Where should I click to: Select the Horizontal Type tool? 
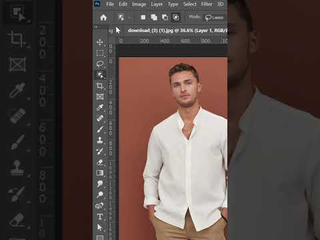100,217
